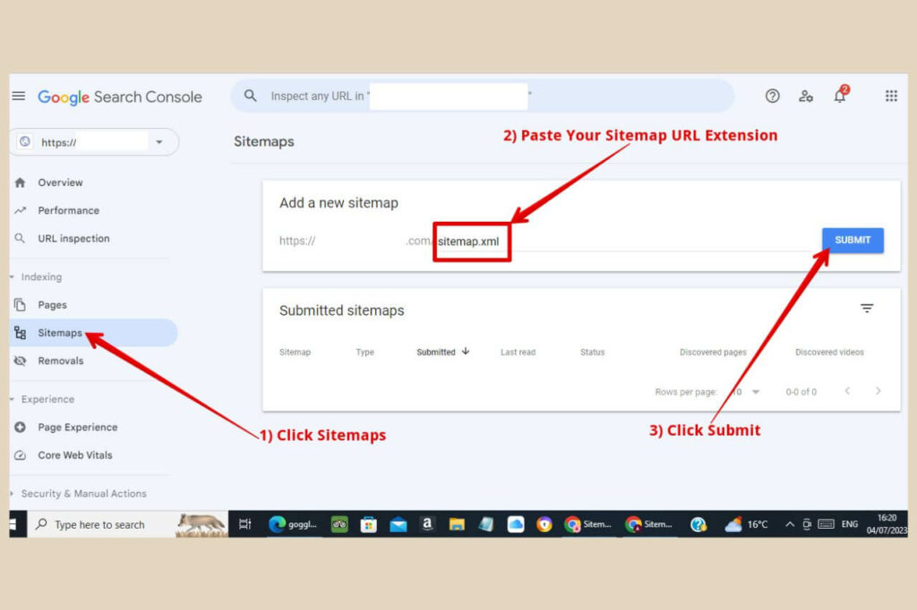
Task: Click the Performance trend icon
Action: 20,210
